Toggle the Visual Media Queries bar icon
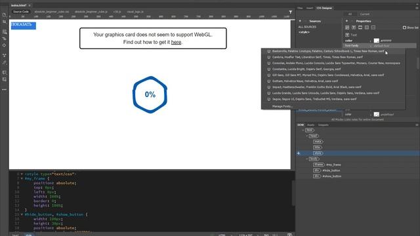 point(4,39)
